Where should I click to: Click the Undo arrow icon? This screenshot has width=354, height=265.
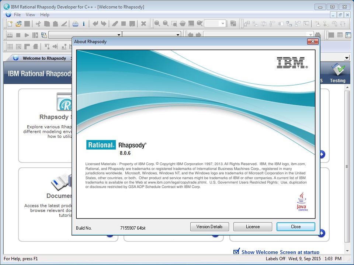(x=95, y=24)
